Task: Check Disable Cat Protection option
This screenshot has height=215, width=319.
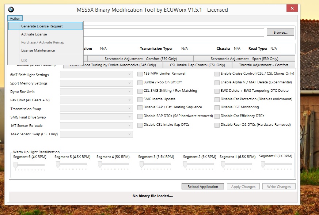Action: pos(217,99)
